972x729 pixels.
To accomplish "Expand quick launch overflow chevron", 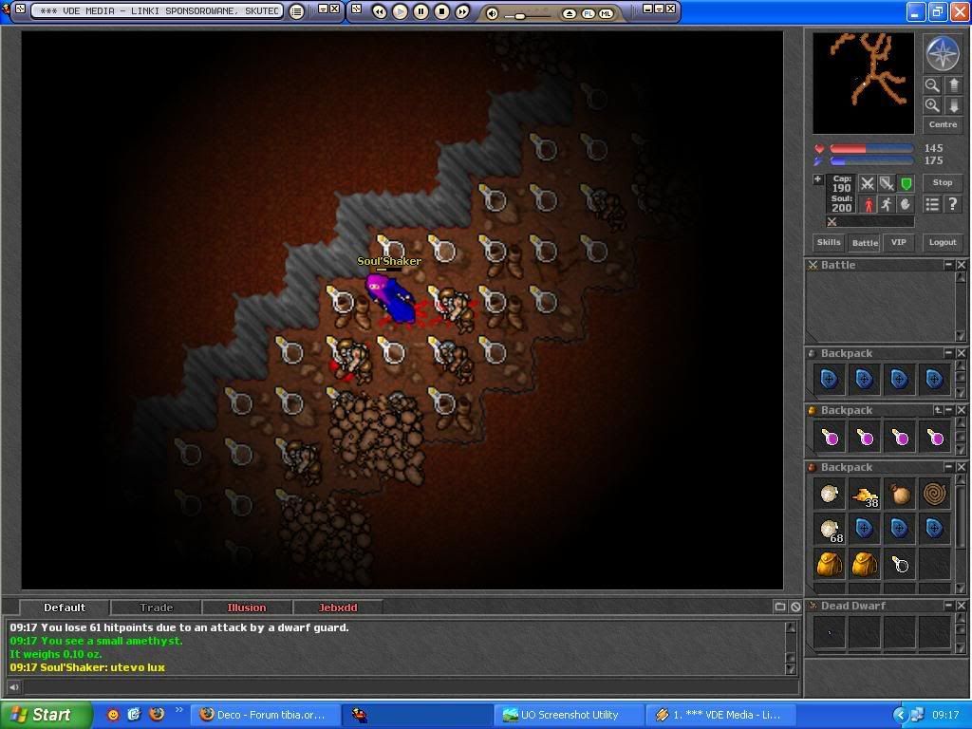I will point(179,710).
